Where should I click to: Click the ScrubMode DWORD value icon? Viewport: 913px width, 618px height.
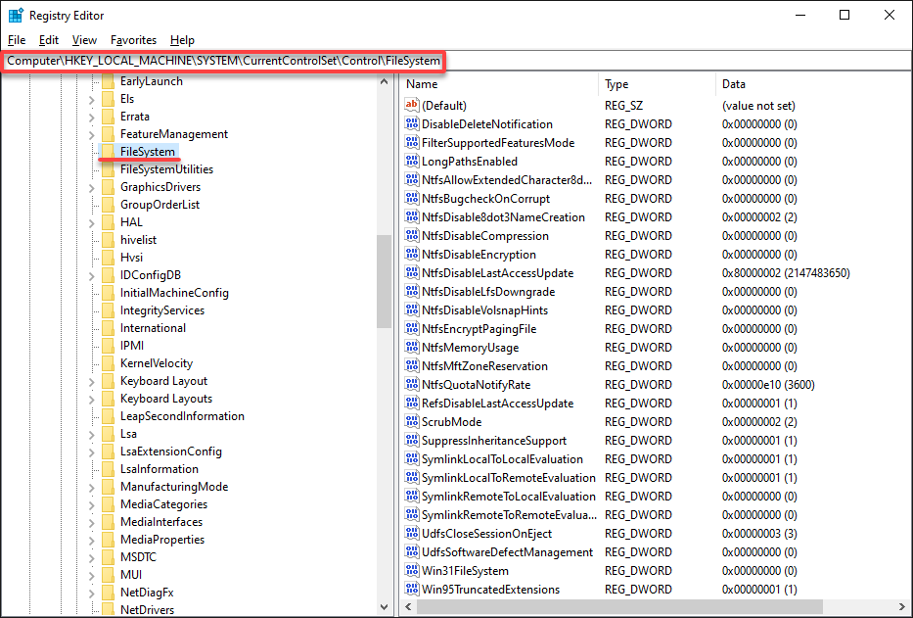[412, 421]
